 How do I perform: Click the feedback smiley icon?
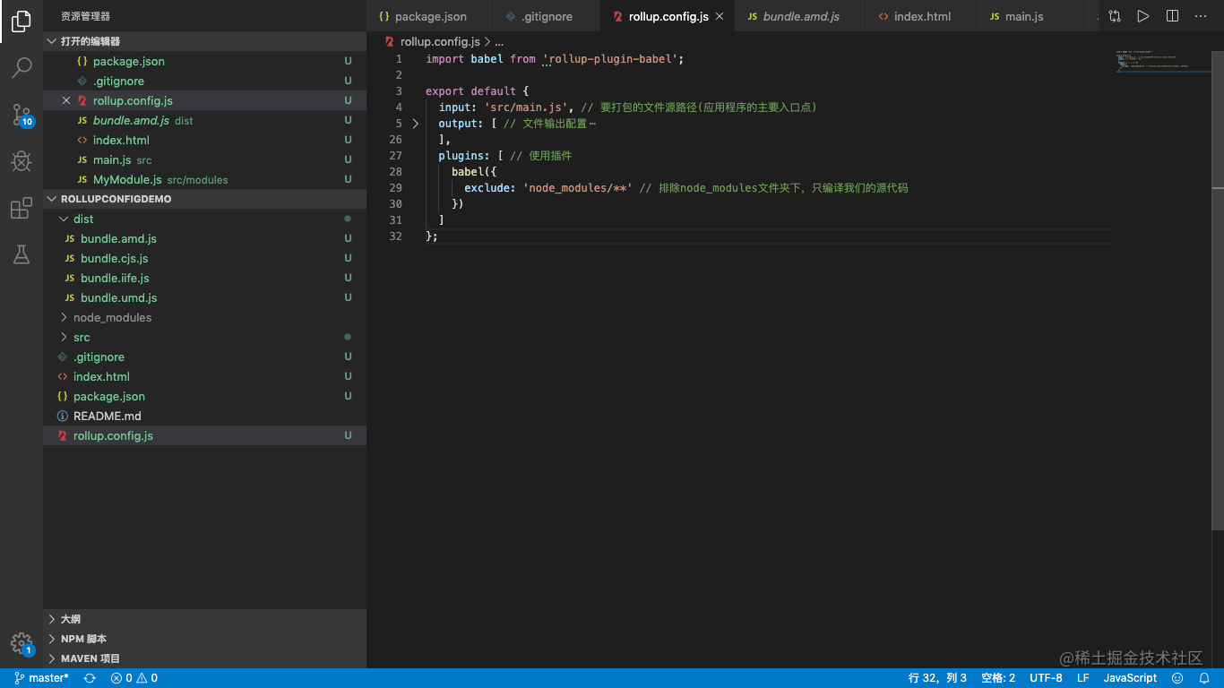pyautogui.click(x=1177, y=678)
